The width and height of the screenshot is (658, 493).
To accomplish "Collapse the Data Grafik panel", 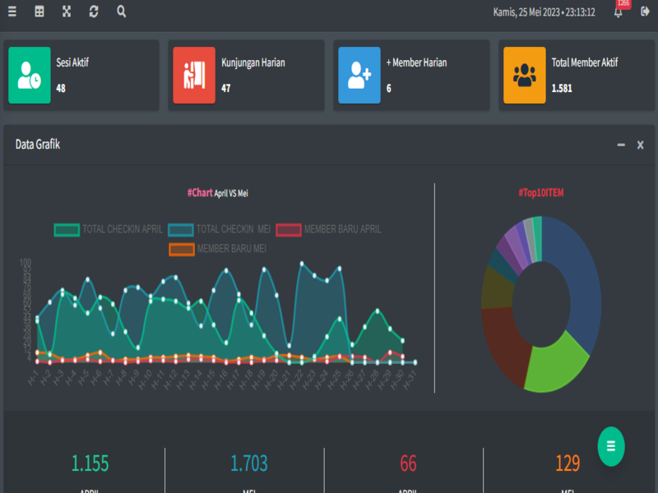I will [x=621, y=145].
